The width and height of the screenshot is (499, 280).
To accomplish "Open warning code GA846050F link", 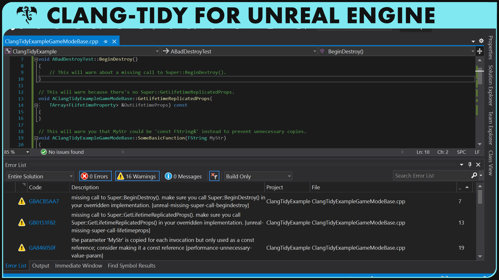I will click(43, 248).
